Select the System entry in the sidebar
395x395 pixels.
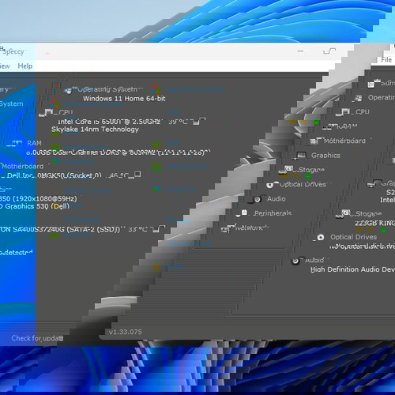coord(11,103)
